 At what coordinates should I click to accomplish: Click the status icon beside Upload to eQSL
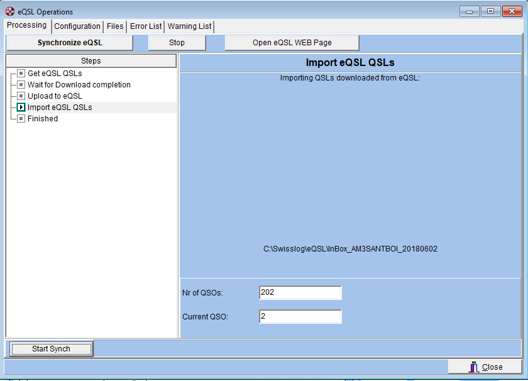click(x=21, y=96)
